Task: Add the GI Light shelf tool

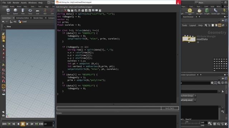Action: pos(207,11)
